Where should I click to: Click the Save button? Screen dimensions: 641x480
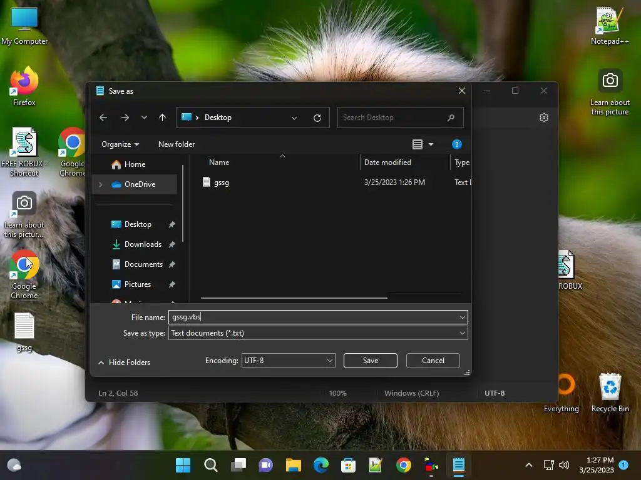tap(371, 361)
